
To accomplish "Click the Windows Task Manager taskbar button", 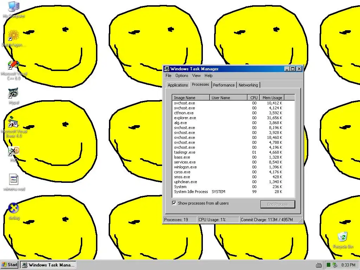I will tap(48, 265).
